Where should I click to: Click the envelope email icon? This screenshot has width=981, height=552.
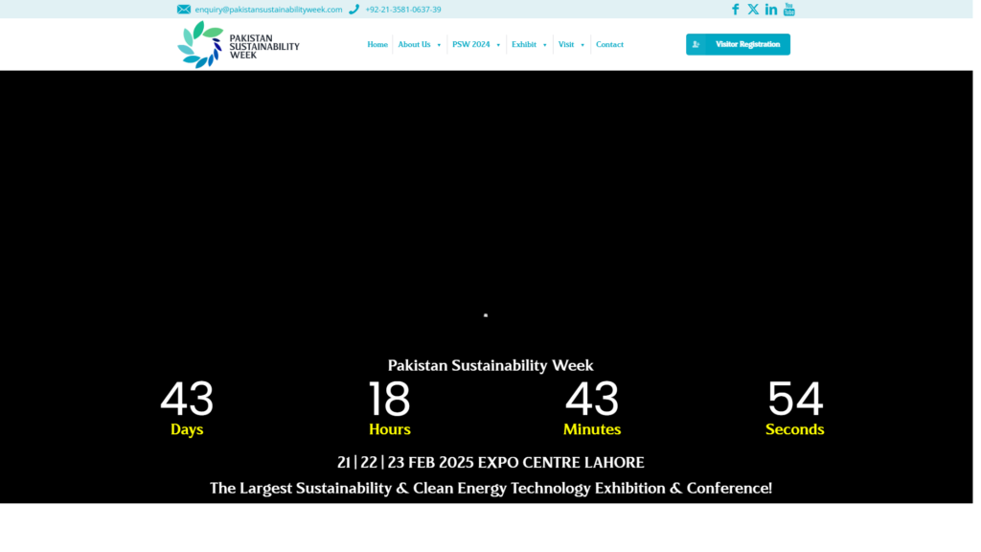(x=183, y=10)
